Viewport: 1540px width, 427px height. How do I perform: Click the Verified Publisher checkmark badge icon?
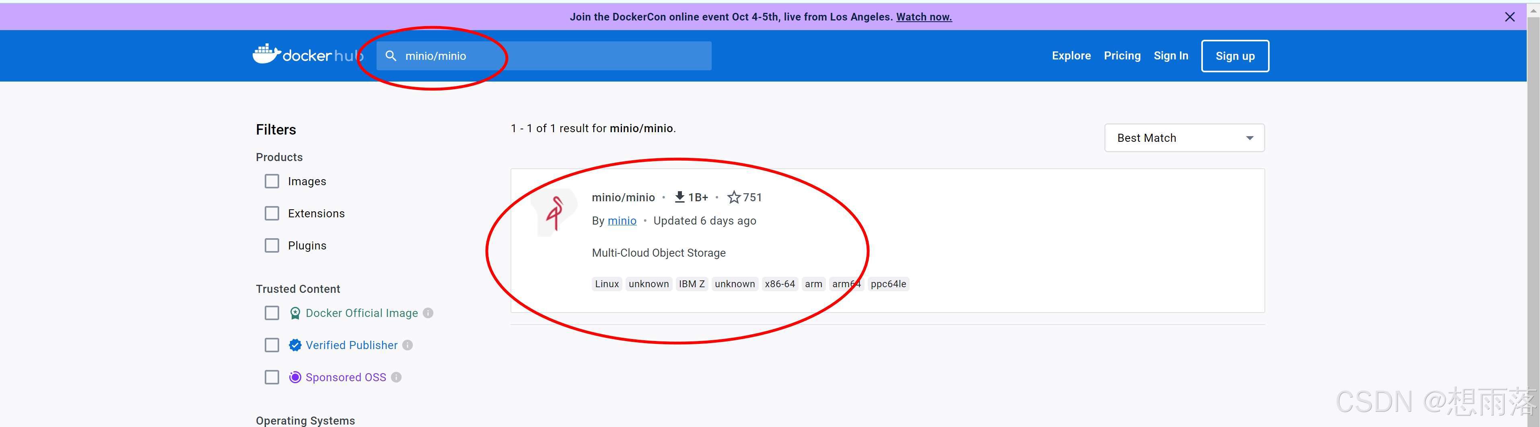pyautogui.click(x=295, y=345)
